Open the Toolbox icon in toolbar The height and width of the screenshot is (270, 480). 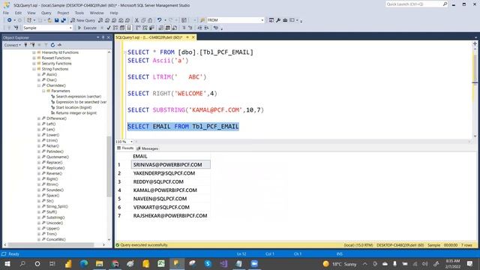pyautogui.click(x=285, y=20)
